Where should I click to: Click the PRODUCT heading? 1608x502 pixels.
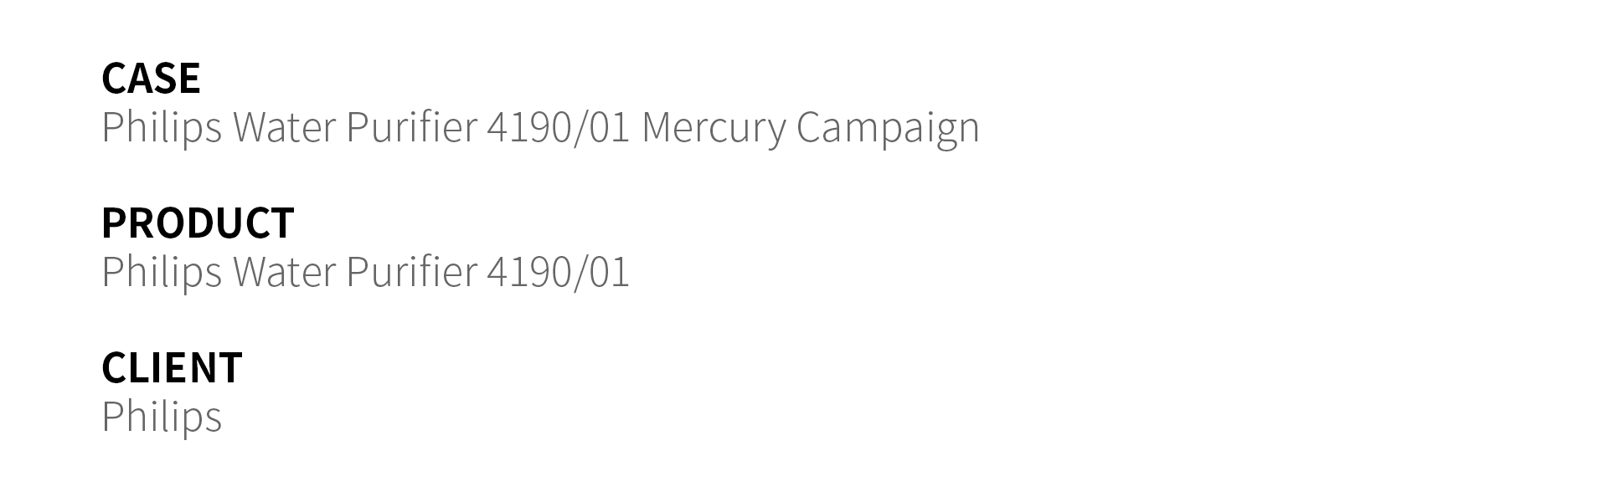point(198,223)
